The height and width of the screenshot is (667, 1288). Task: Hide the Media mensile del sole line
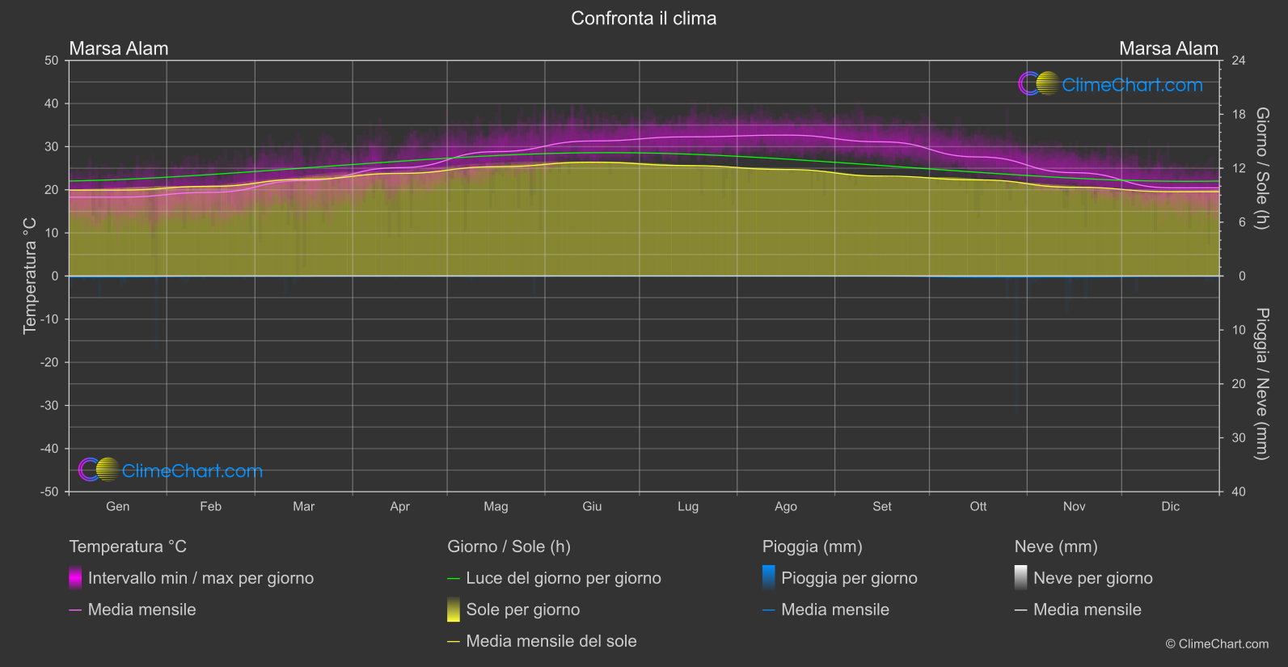543,641
